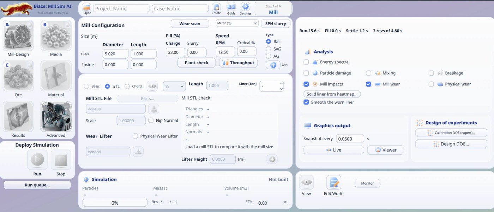Open the Material module
Viewport: 494px width, 212px height.
coord(56,76)
